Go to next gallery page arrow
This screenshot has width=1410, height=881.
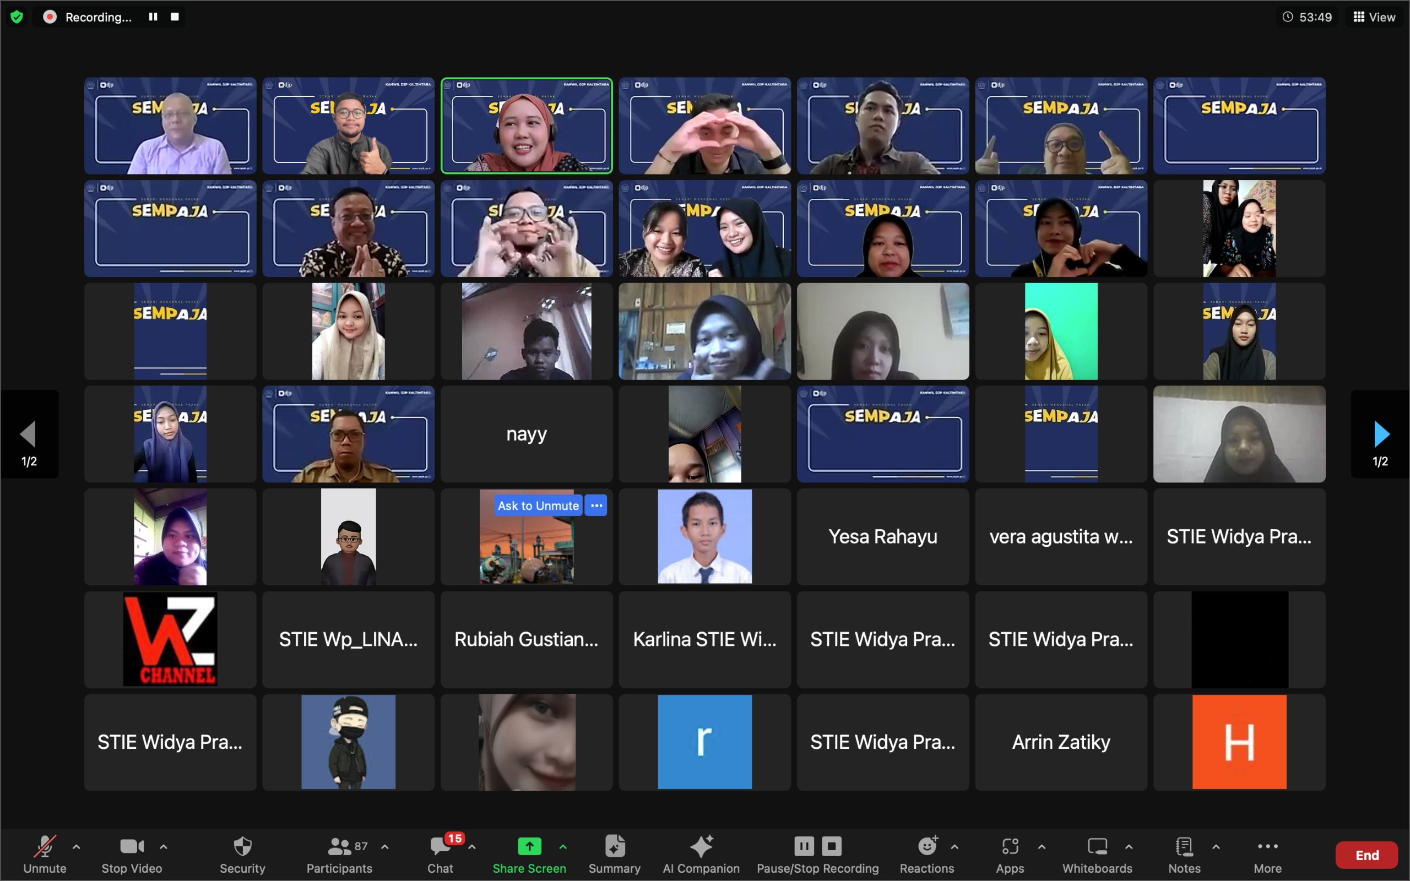tap(1380, 434)
